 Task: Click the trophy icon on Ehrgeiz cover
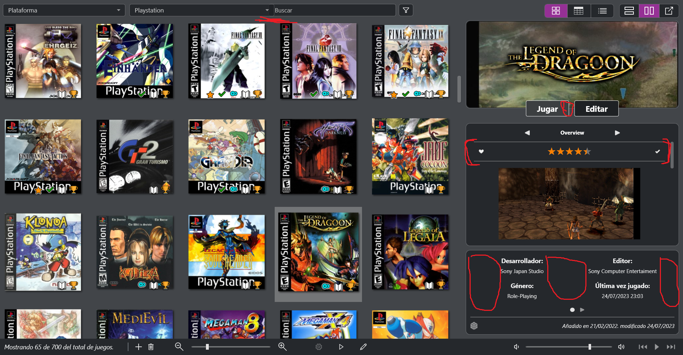point(73,94)
